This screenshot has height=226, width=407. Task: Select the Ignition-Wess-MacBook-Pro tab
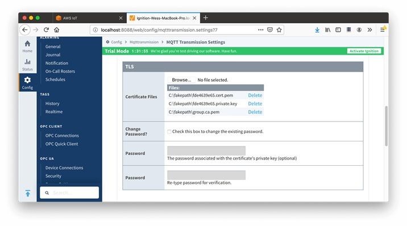pos(163,18)
